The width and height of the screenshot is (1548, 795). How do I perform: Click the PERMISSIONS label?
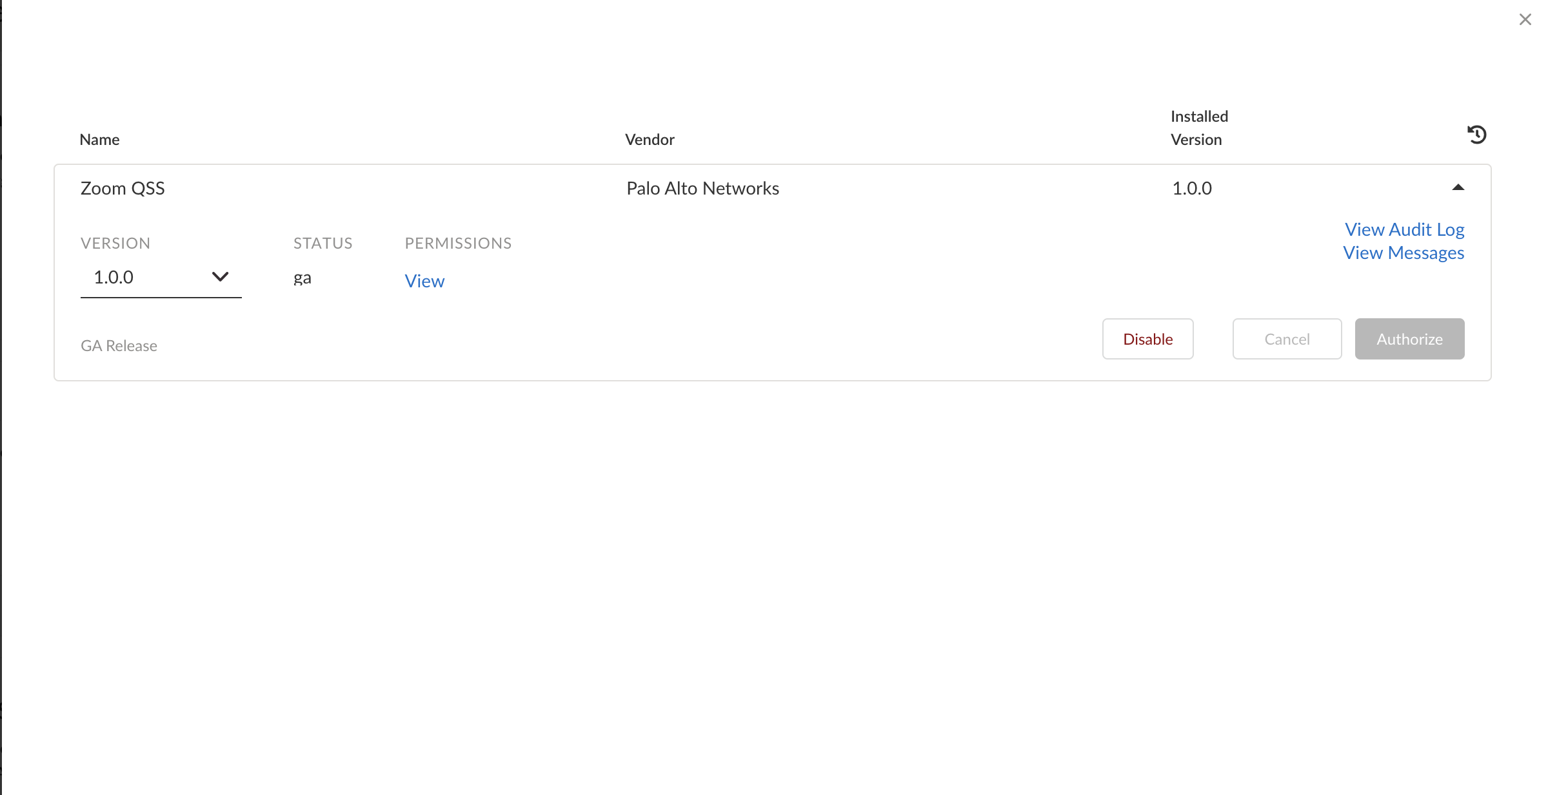458,244
